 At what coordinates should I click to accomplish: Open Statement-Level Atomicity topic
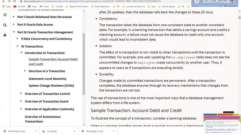click(x=47, y=79)
